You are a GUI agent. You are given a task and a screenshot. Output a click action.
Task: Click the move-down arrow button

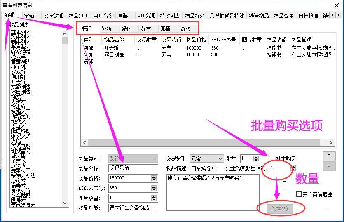(x=329, y=165)
